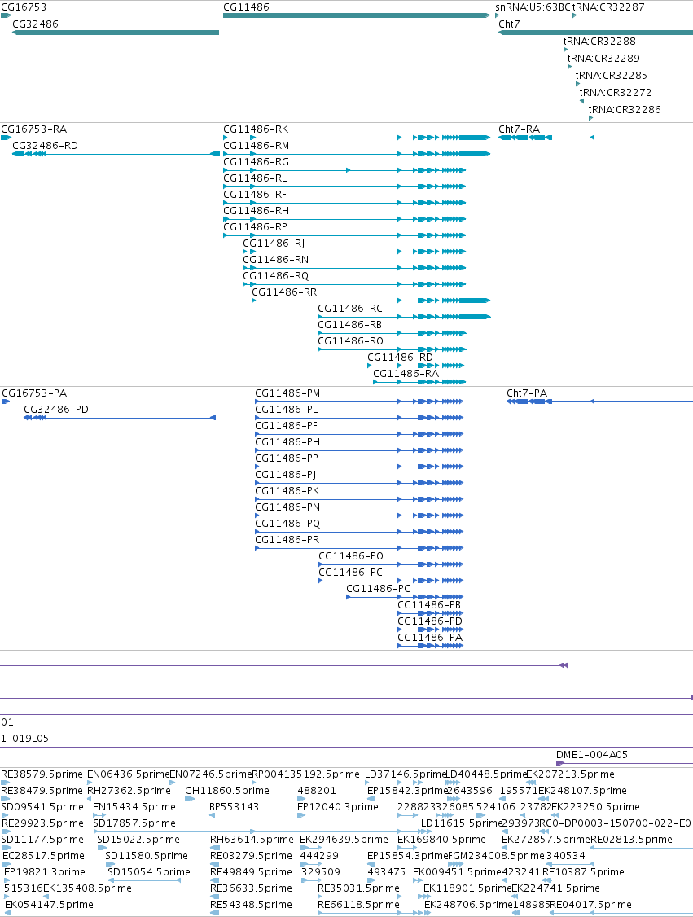Click transcript CG11486-RR label
Image resolution: width=693 pixels, height=917 pixels.
pyautogui.click(x=284, y=292)
